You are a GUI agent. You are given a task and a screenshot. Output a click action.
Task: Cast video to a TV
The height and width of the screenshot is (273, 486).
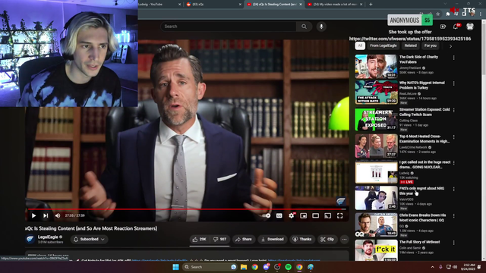[327, 215]
